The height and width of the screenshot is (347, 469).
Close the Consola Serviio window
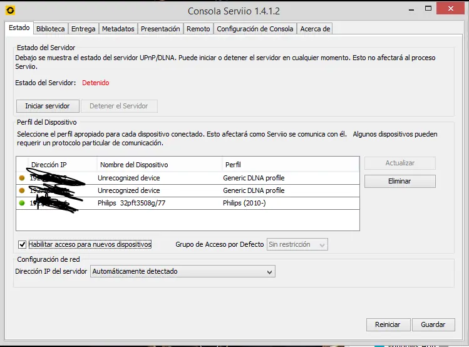[450, 8]
